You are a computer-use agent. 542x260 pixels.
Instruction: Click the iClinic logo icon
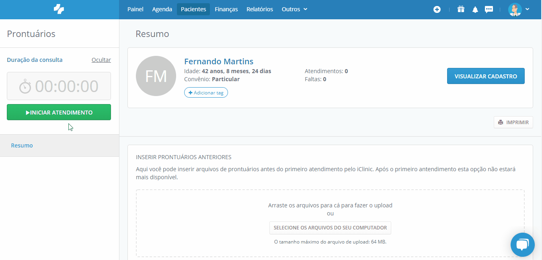point(59,9)
